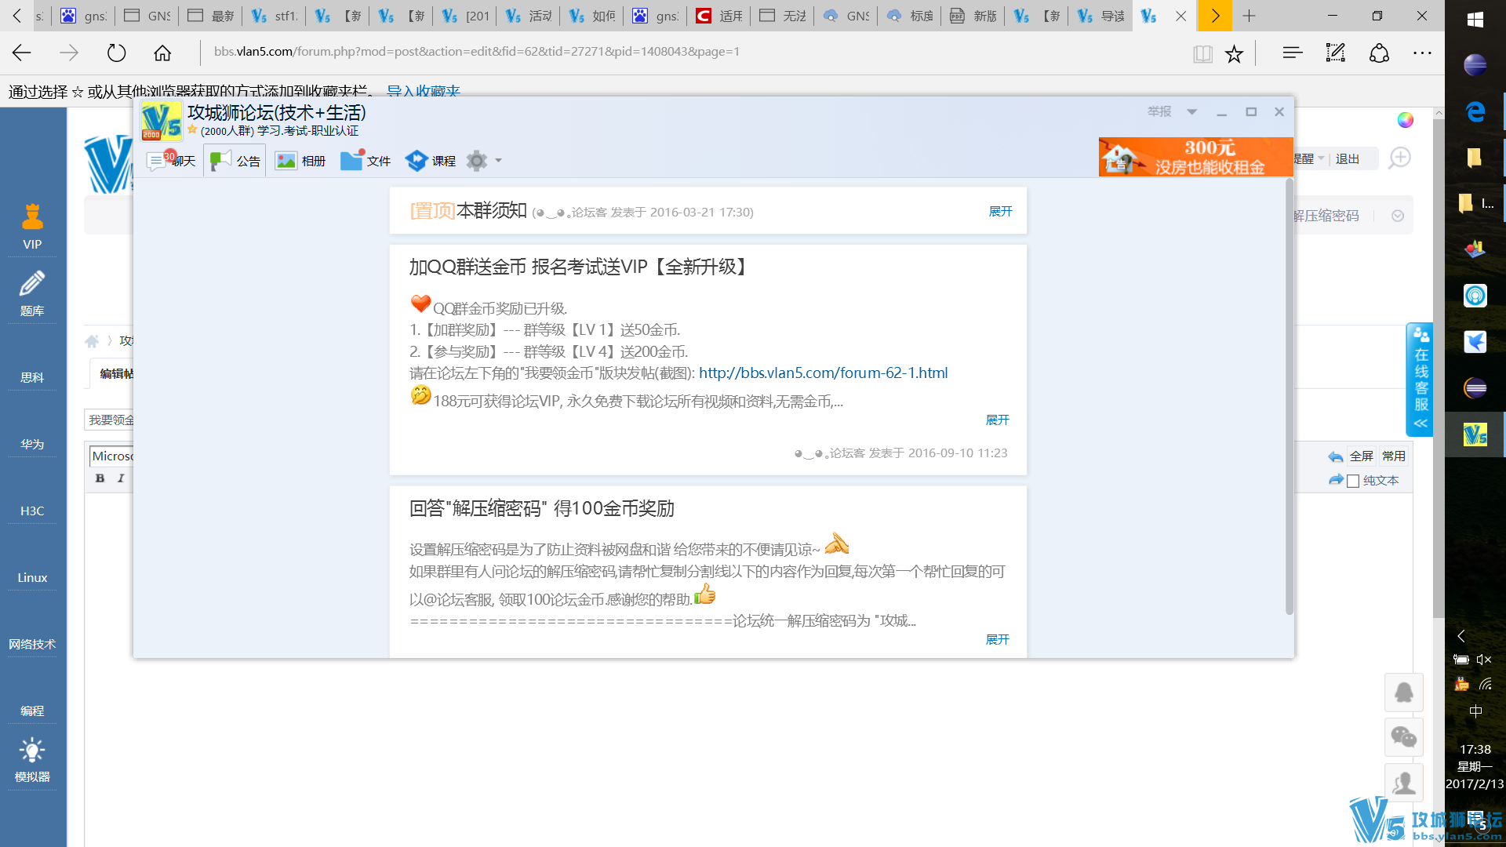Image resolution: width=1506 pixels, height=847 pixels.
Task: Toggle bold formatting in editor
Action: (x=100, y=478)
